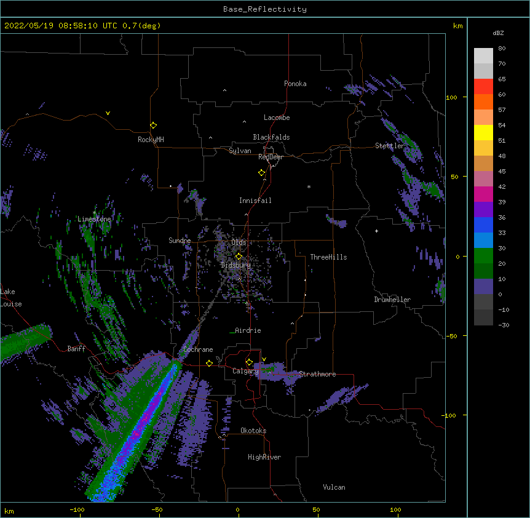530x518 pixels.
Task: Click the Strathmore label
Action: tap(317, 374)
